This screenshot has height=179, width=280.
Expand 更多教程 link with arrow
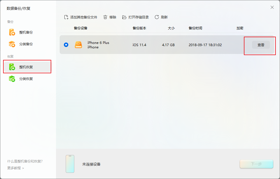[x=16, y=168]
